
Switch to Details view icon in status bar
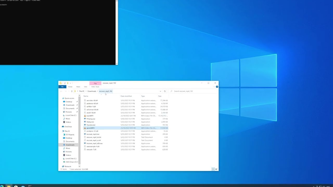pos(213,169)
